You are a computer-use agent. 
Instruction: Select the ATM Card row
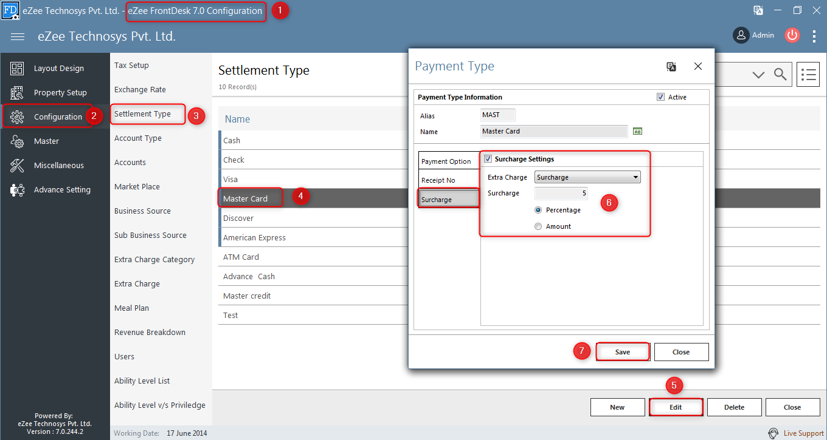[x=314, y=257]
